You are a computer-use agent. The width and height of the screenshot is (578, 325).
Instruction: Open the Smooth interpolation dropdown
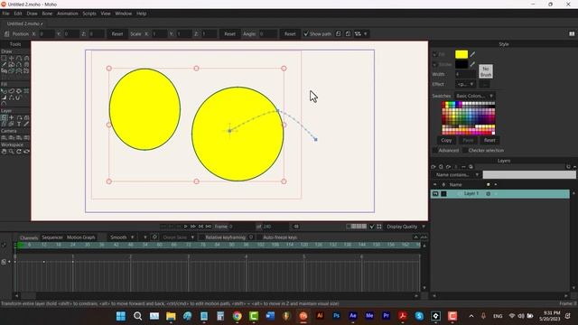(122, 237)
